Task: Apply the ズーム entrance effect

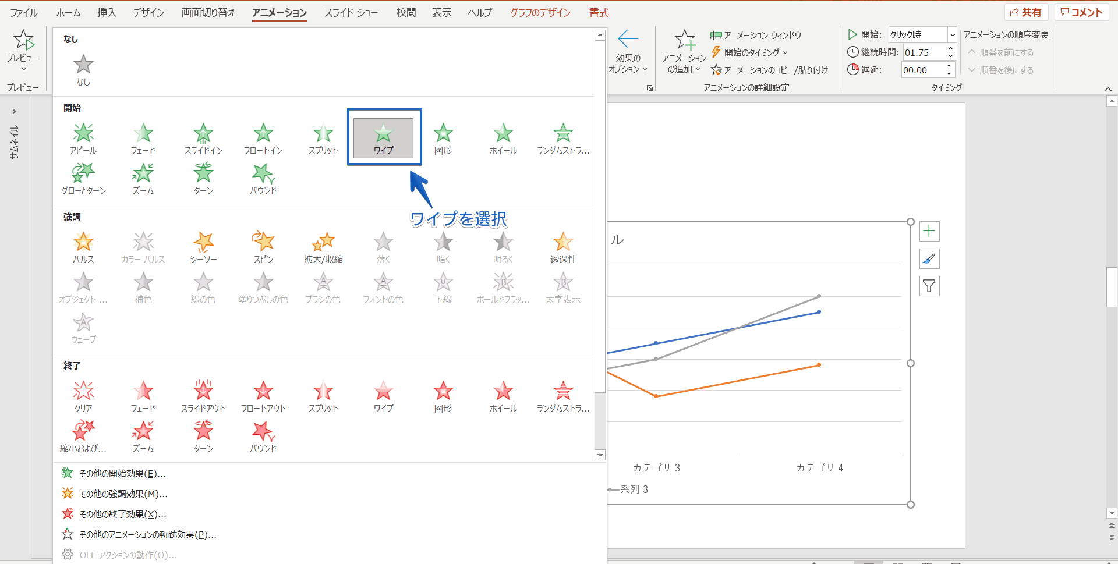Action: coord(143,179)
